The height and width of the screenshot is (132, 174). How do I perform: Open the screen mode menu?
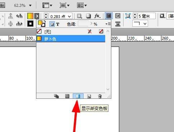point(64,5)
